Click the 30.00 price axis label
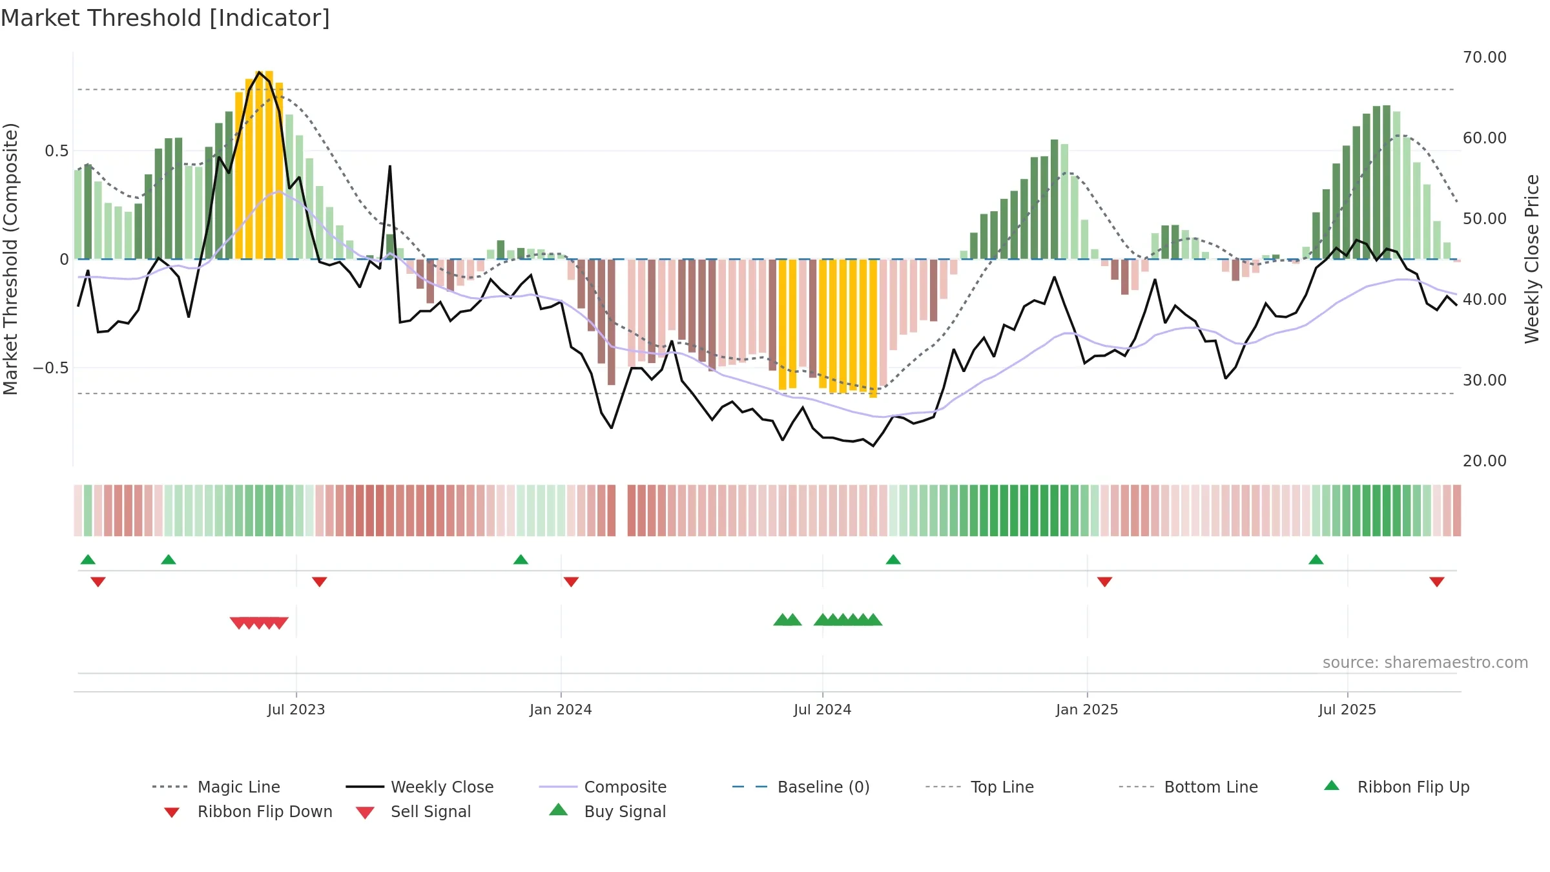Screen dimensions: 1550x872 (1485, 380)
